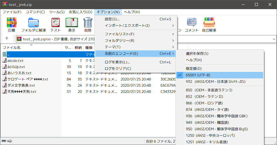Viewport: 277px width, 145px height.
Task: Select 932 日本語 Shift-JIS encoding
Action: [x=220, y=82]
